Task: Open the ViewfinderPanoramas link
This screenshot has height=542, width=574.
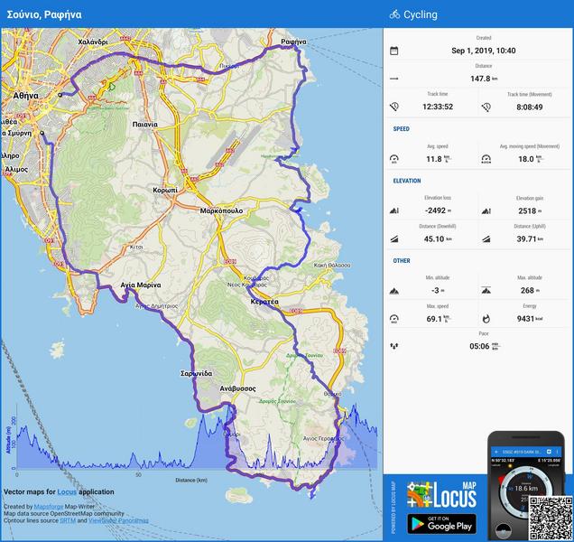Action: point(120,521)
